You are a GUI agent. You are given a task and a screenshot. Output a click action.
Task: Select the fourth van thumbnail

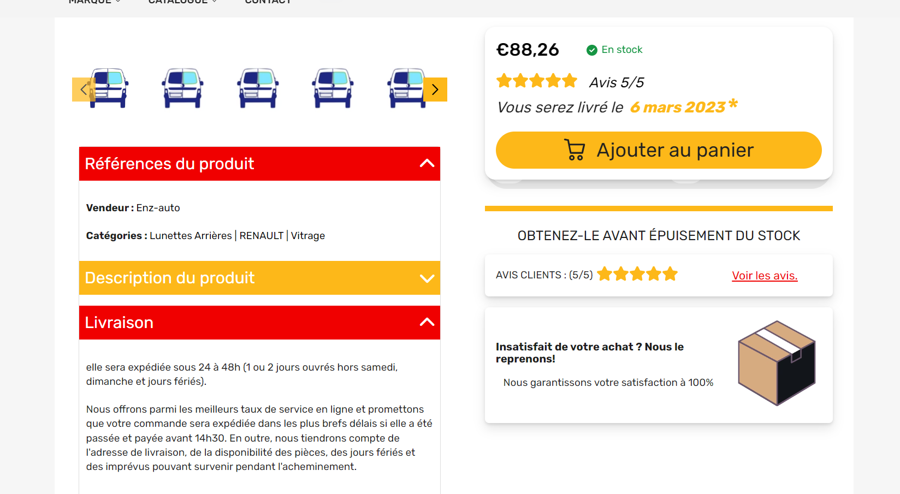point(333,88)
